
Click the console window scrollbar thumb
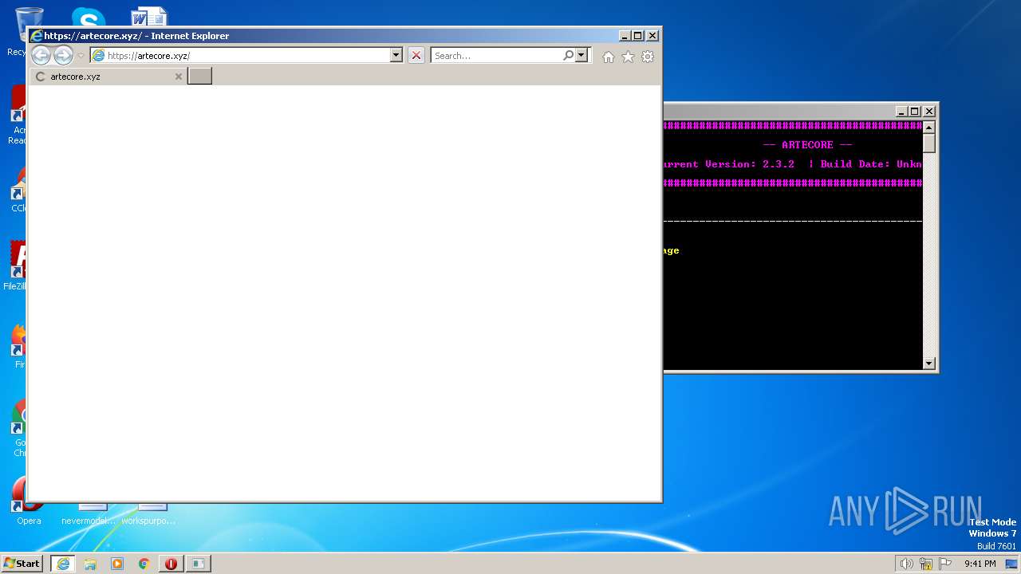click(929, 143)
